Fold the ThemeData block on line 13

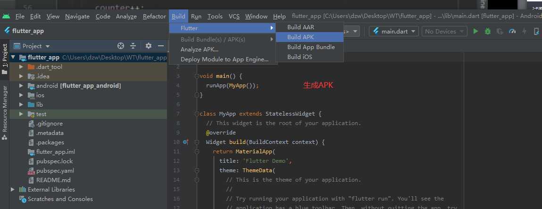click(x=197, y=170)
